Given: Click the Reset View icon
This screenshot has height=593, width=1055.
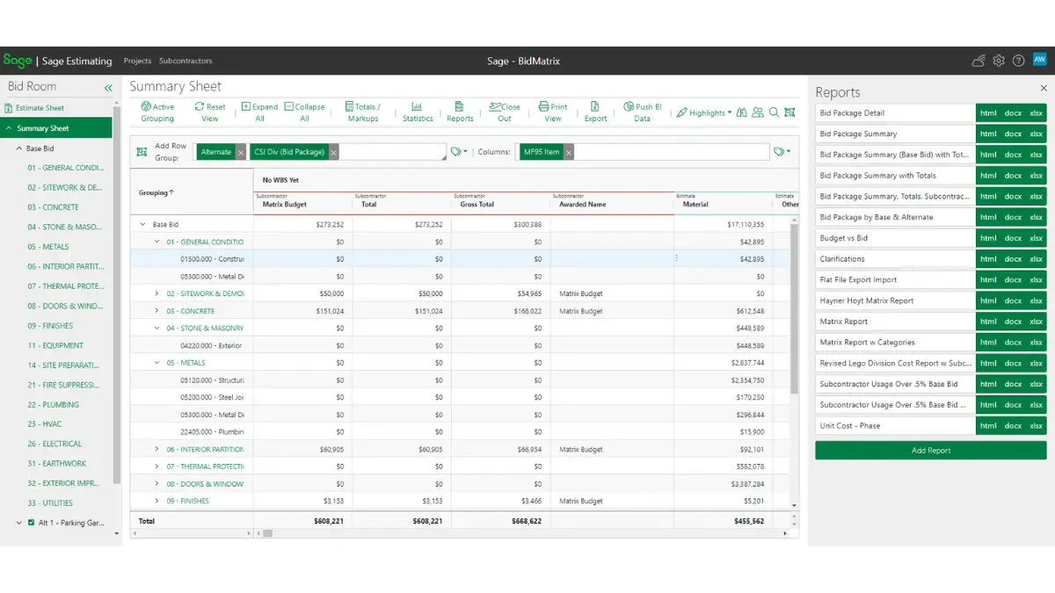Looking at the screenshot, I should [x=200, y=106].
